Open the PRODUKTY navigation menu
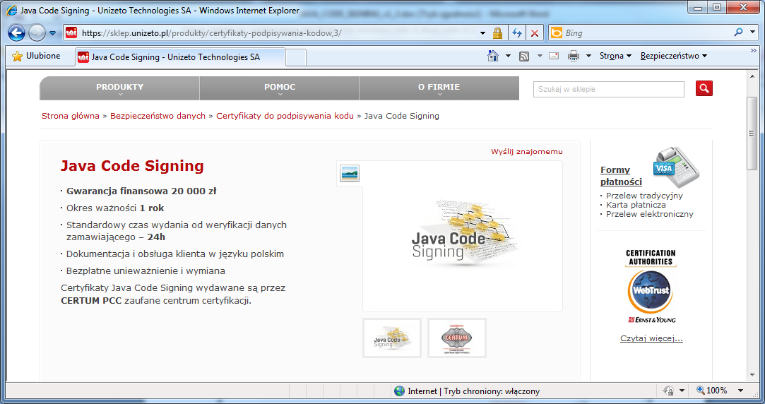 pos(119,88)
